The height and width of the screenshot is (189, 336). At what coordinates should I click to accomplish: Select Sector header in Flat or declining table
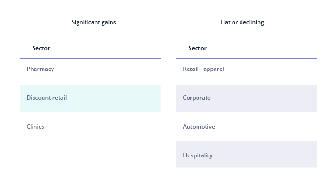coord(198,48)
